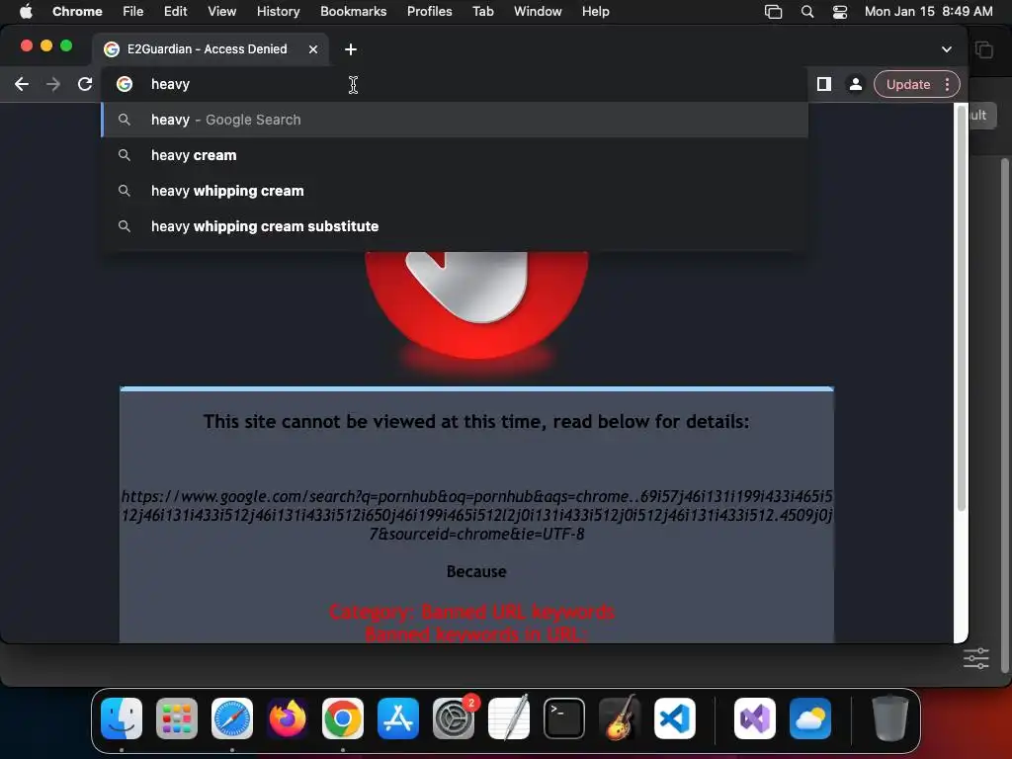Viewport: 1012px width, 759px height.
Task: Open Visual Studio Code from the dock
Action: click(x=674, y=718)
